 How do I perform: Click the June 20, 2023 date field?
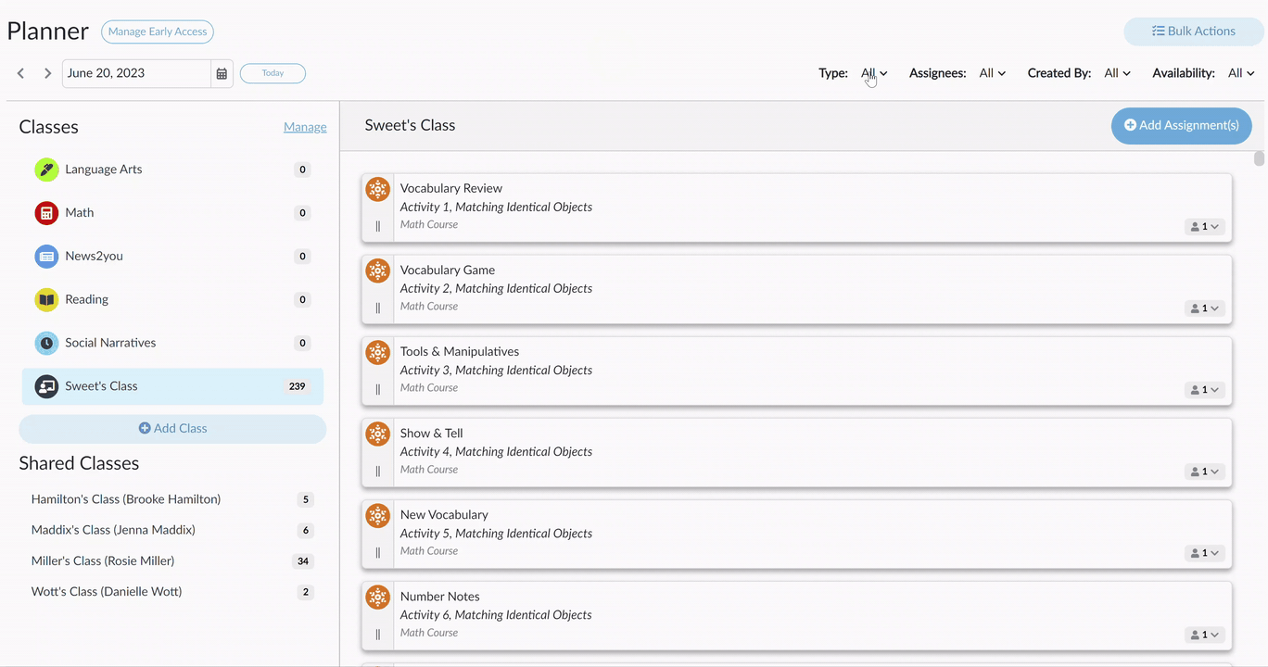136,73
